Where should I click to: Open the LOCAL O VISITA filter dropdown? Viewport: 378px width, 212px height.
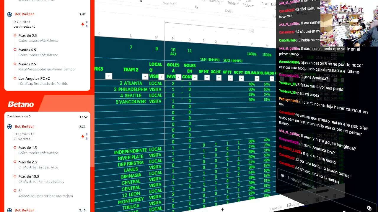coord(161,77)
